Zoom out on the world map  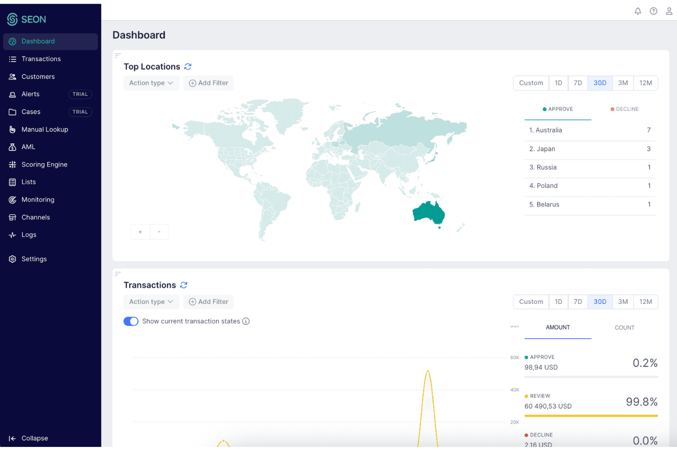point(159,232)
